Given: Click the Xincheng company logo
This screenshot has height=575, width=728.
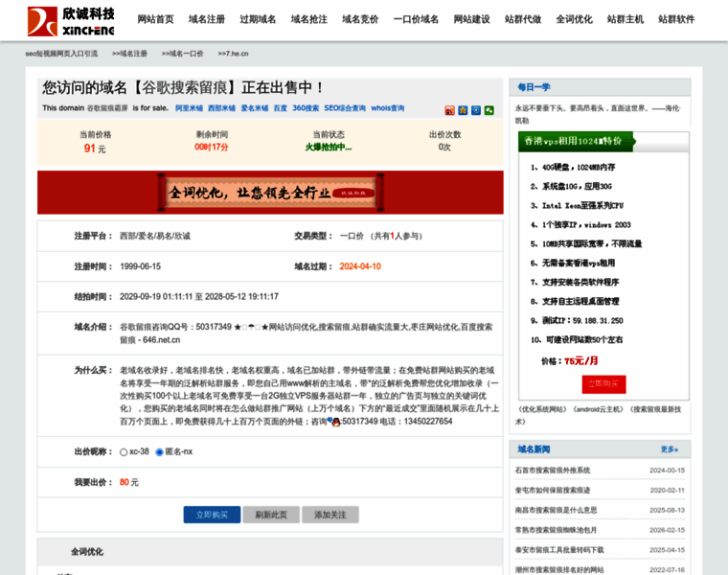Looking at the screenshot, I should [71, 20].
